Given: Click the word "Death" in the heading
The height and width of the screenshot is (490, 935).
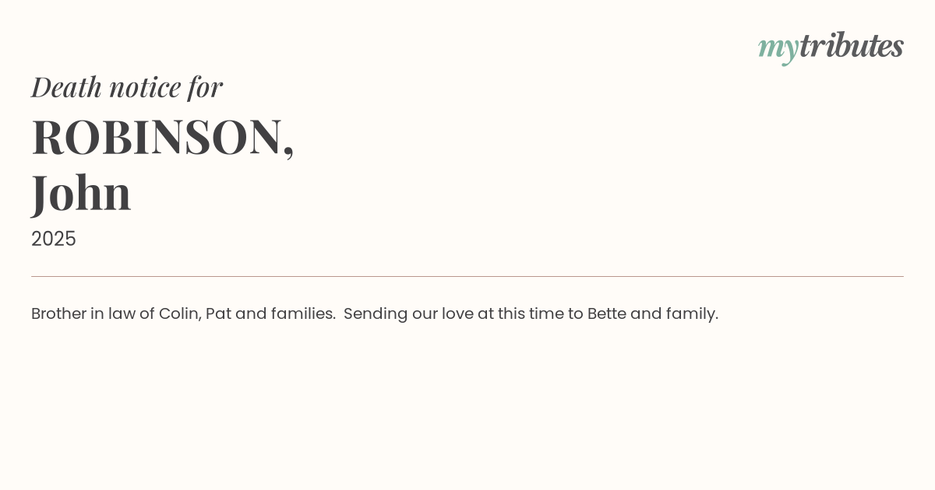Looking at the screenshot, I should 66,87.
